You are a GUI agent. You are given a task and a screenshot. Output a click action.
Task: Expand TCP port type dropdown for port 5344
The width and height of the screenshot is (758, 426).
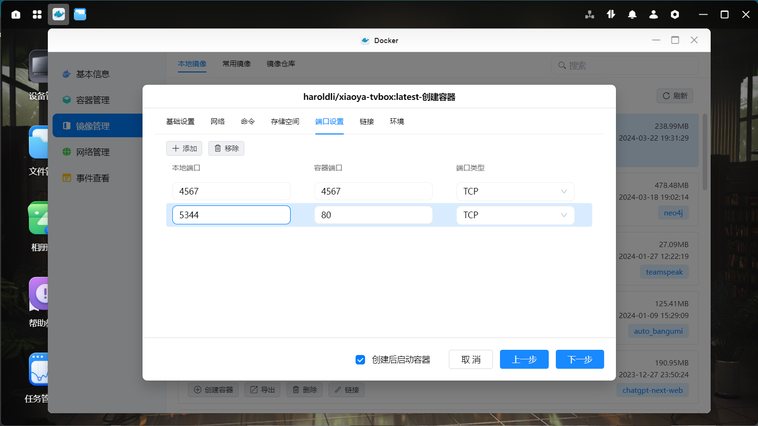tap(515, 215)
